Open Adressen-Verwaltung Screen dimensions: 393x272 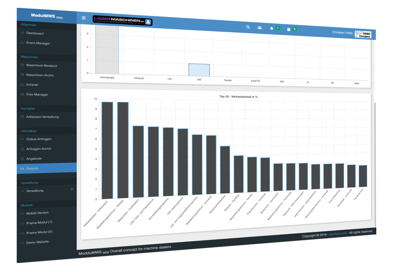coord(43,117)
